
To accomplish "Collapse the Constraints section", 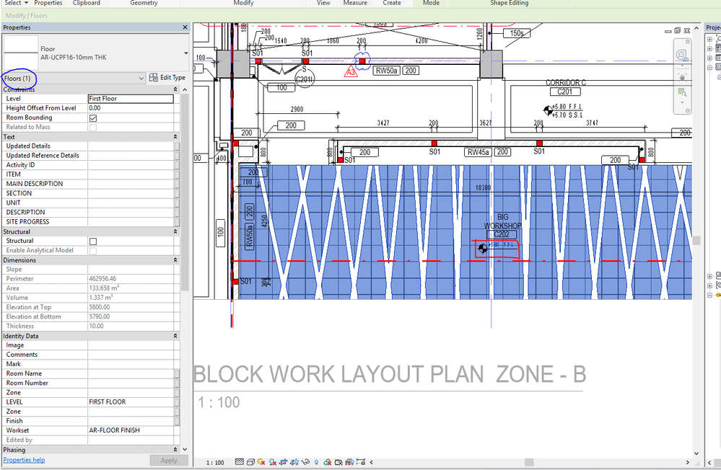I will click(x=175, y=89).
